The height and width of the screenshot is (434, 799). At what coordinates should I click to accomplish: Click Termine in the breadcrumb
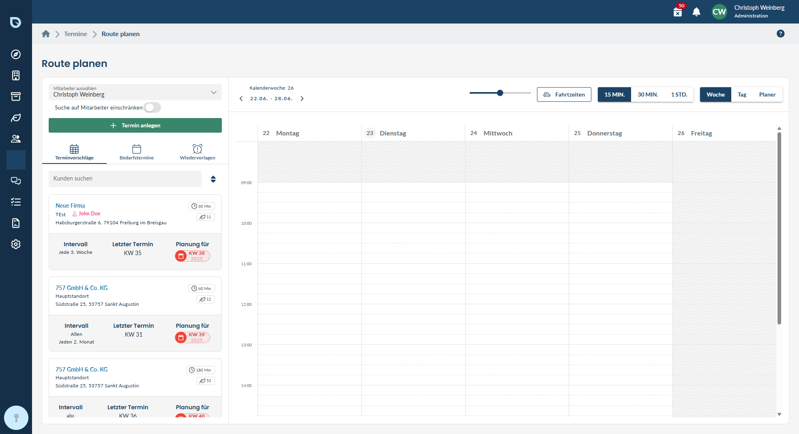coord(75,34)
